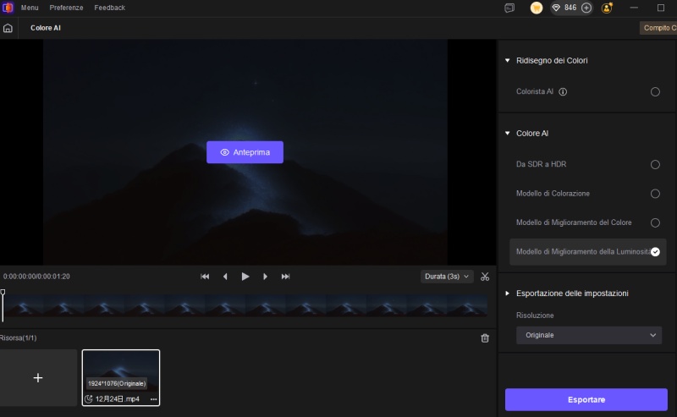
Task: Delete resource with trash icon
Action: pyautogui.click(x=485, y=338)
